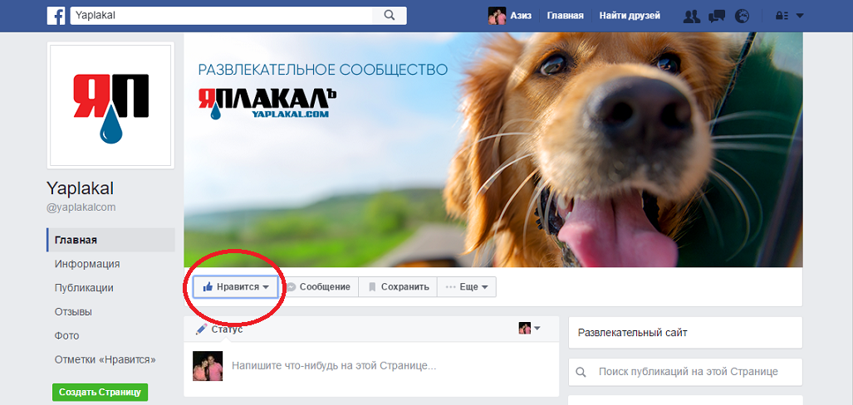
Task: Open the privacy shortcuts lock icon
Action: 782,17
